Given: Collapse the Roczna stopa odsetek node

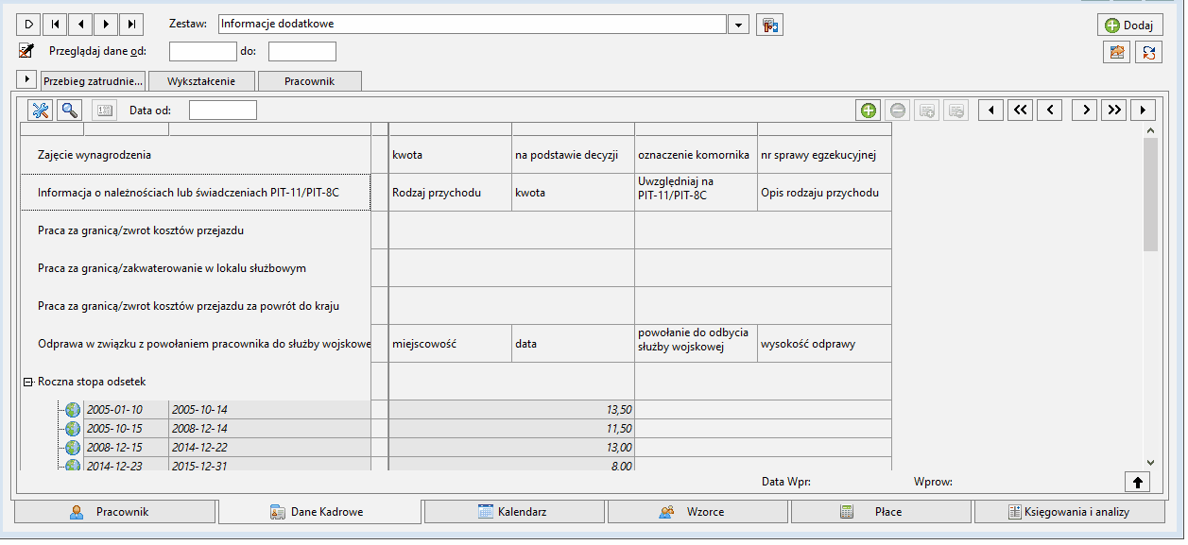Looking at the screenshot, I should 28,382.
